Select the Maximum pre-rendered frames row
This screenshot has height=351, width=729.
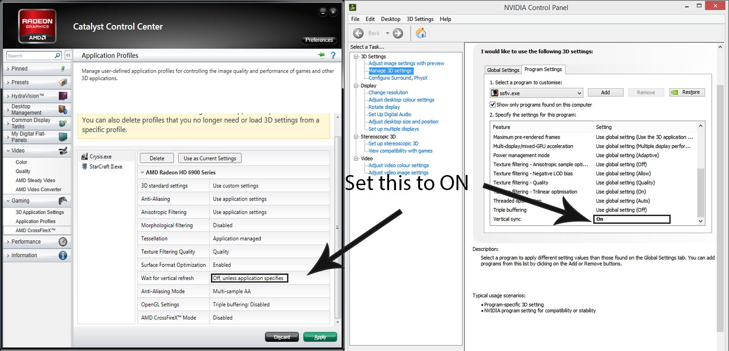593,137
